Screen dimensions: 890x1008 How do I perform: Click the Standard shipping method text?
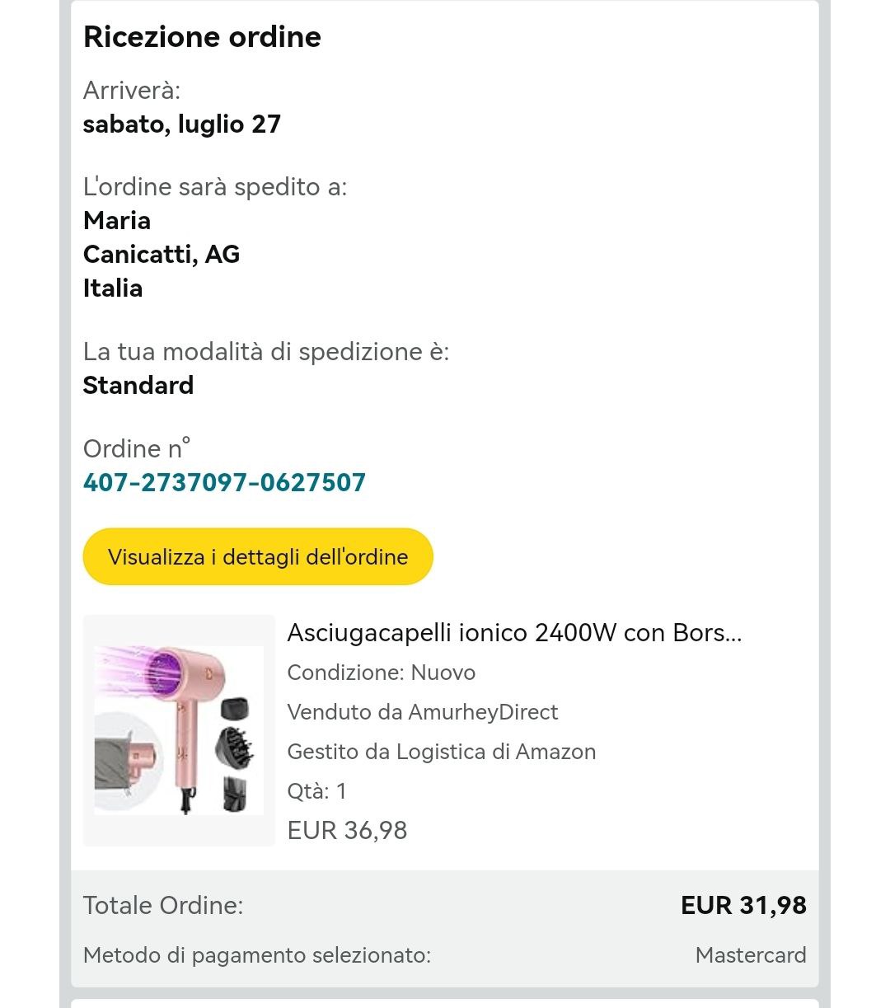[x=138, y=386]
